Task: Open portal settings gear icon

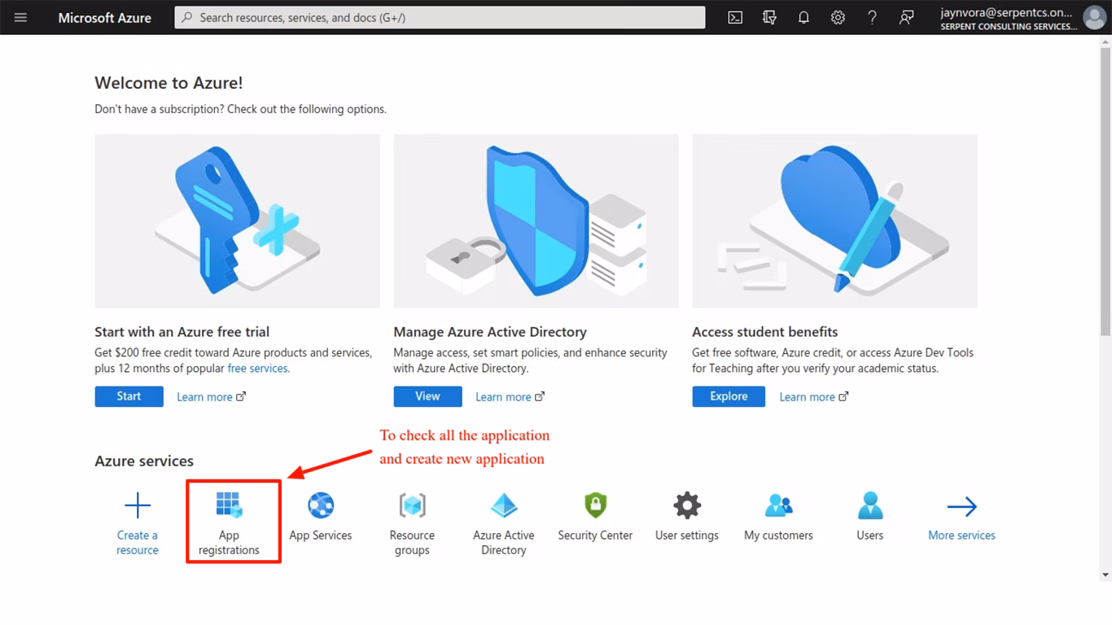Action: click(x=838, y=17)
